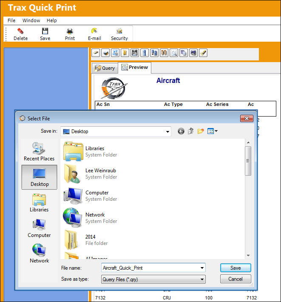Click the Delete eraser icon in the main toolbar
The width and height of the screenshot is (281, 302).
click(20, 31)
